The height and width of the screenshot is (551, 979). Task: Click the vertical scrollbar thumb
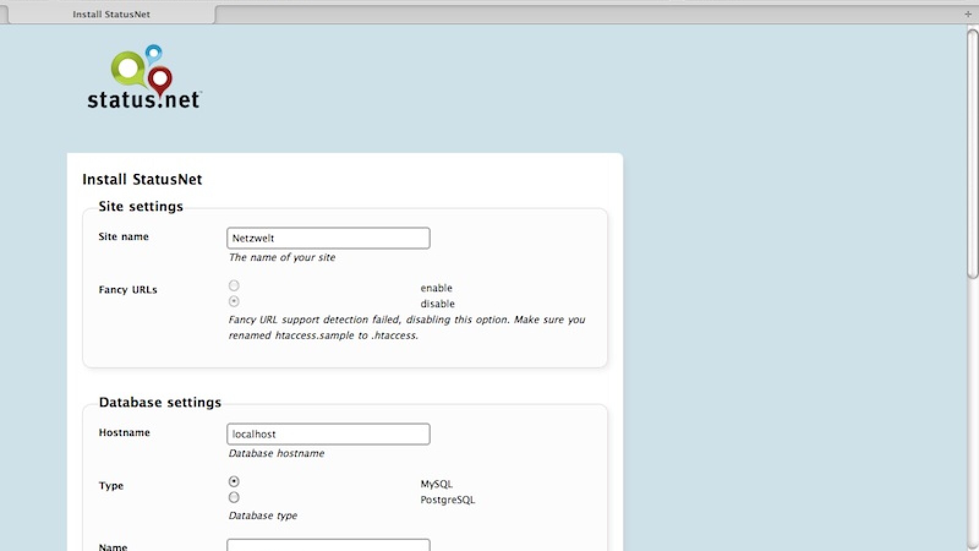(x=972, y=153)
